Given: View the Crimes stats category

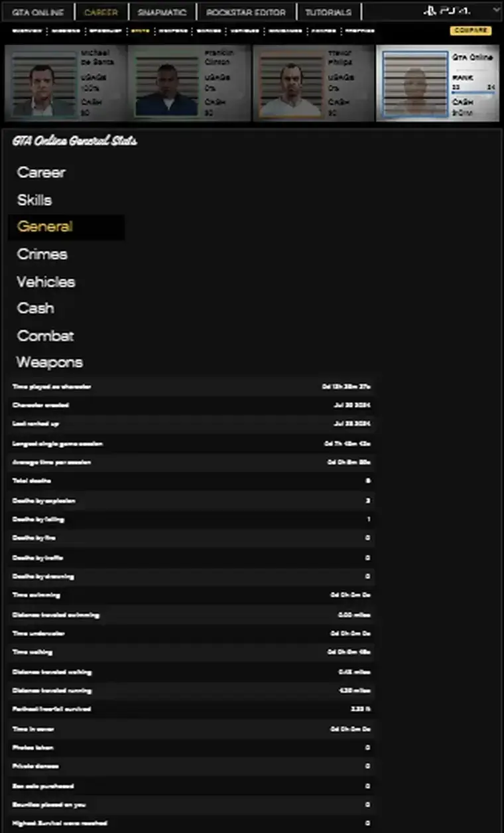Looking at the screenshot, I should pos(42,254).
